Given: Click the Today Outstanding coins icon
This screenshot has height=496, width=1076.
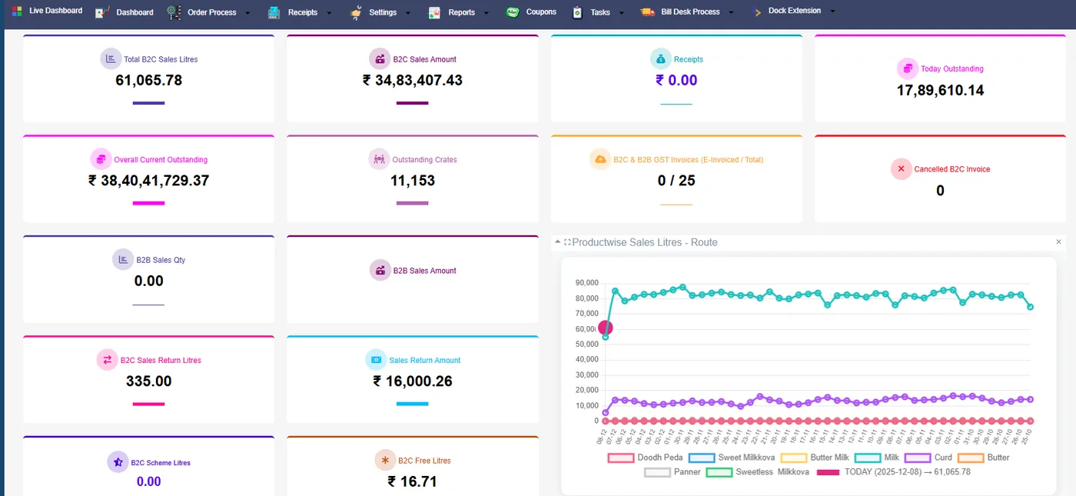Looking at the screenshot, I should (908, 68).
